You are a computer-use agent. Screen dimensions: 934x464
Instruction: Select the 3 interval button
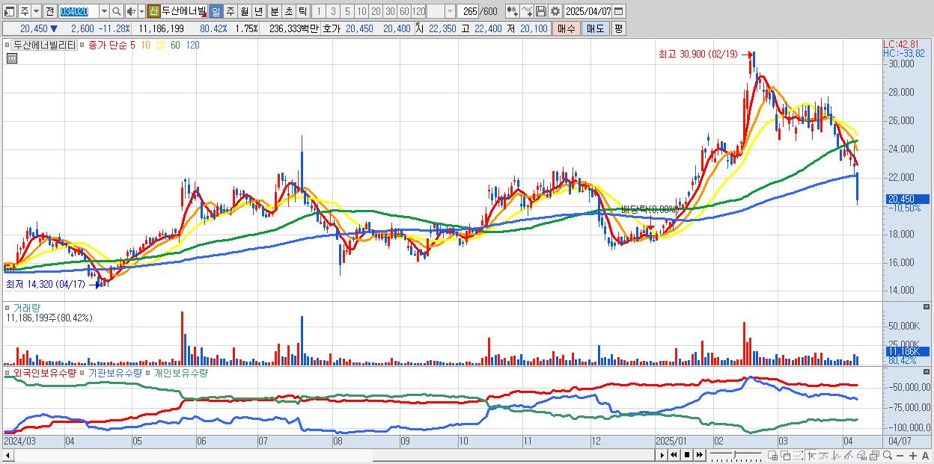point(332,11)
